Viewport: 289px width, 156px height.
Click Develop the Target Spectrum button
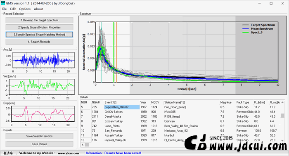pyautogui.click(x=39, y=20)
